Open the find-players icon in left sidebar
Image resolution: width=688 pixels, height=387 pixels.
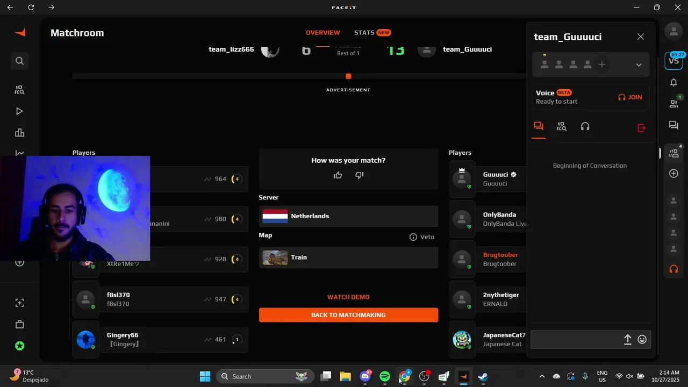19,90
